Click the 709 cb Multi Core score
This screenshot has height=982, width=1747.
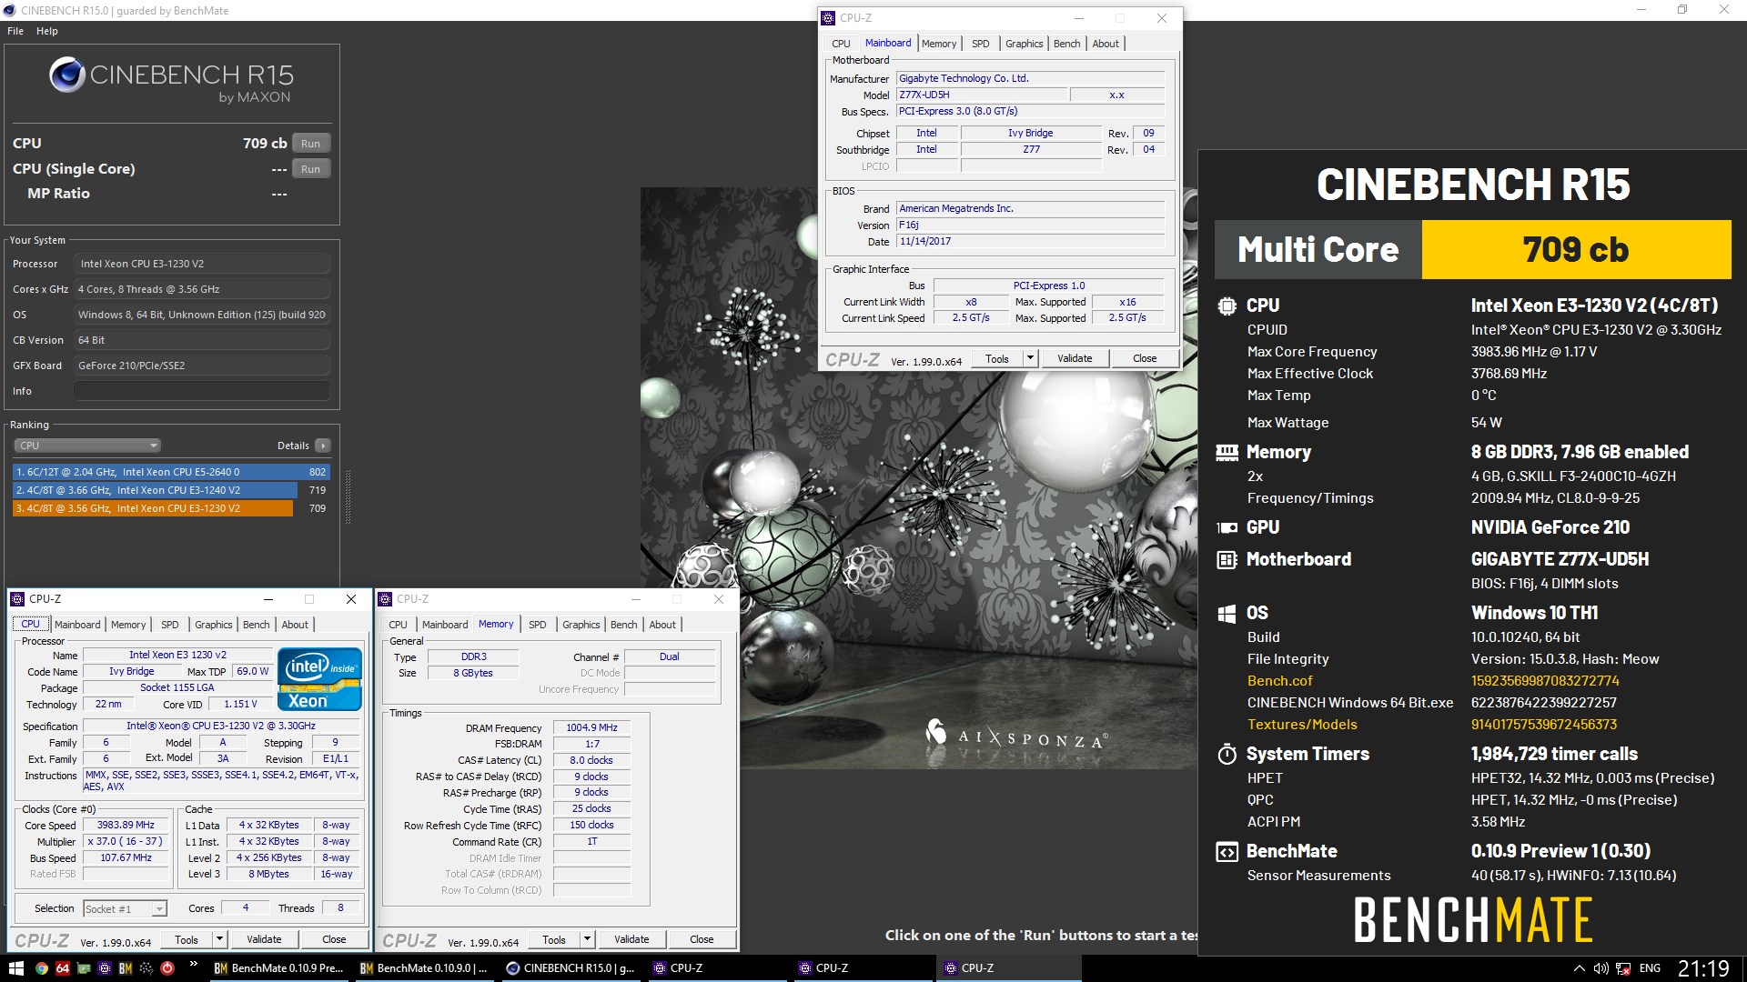[1576, 249]
